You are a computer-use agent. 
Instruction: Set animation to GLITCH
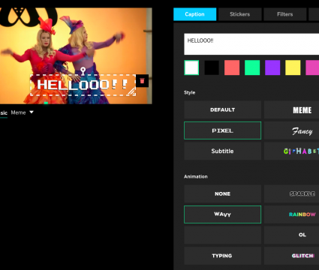coord(291,256)
